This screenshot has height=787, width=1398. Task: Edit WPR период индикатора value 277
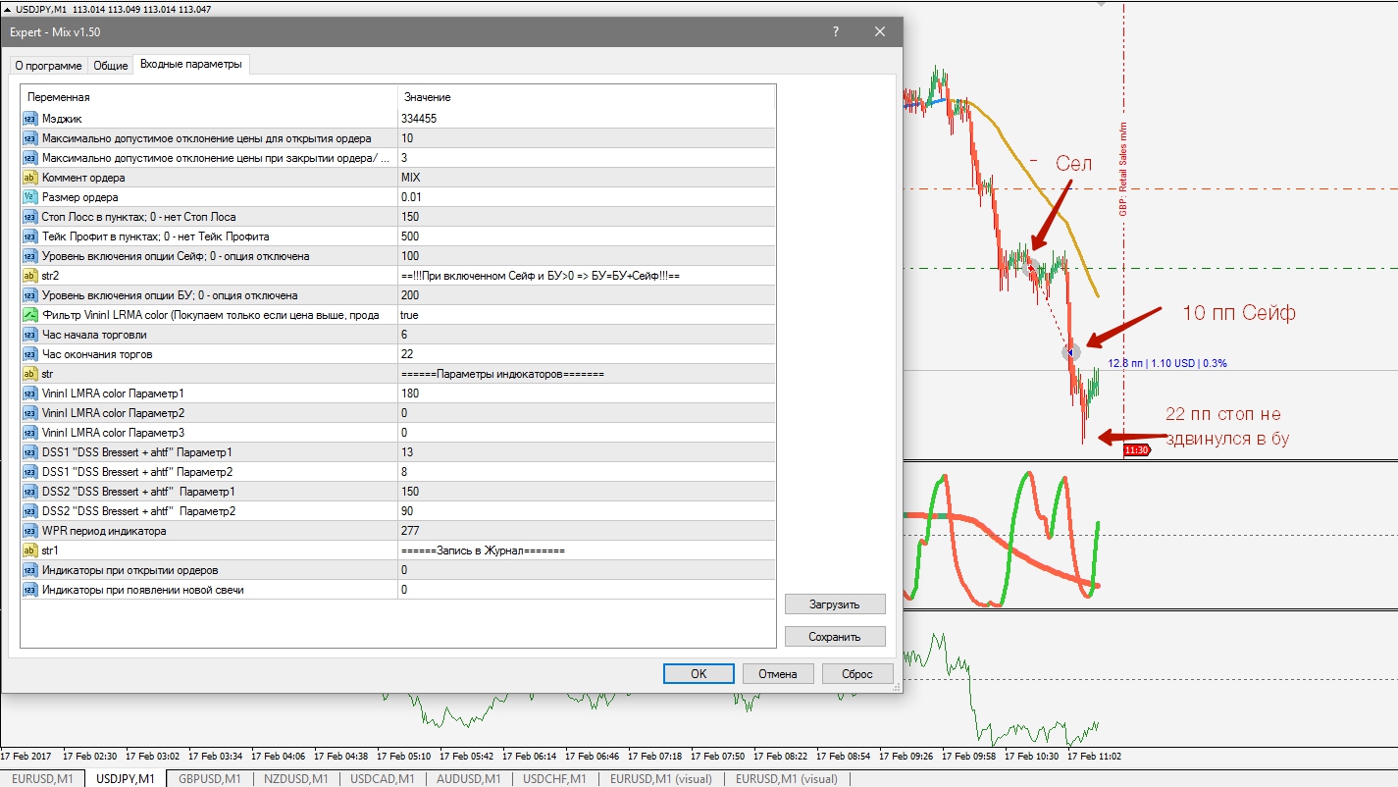pos(587,531)
